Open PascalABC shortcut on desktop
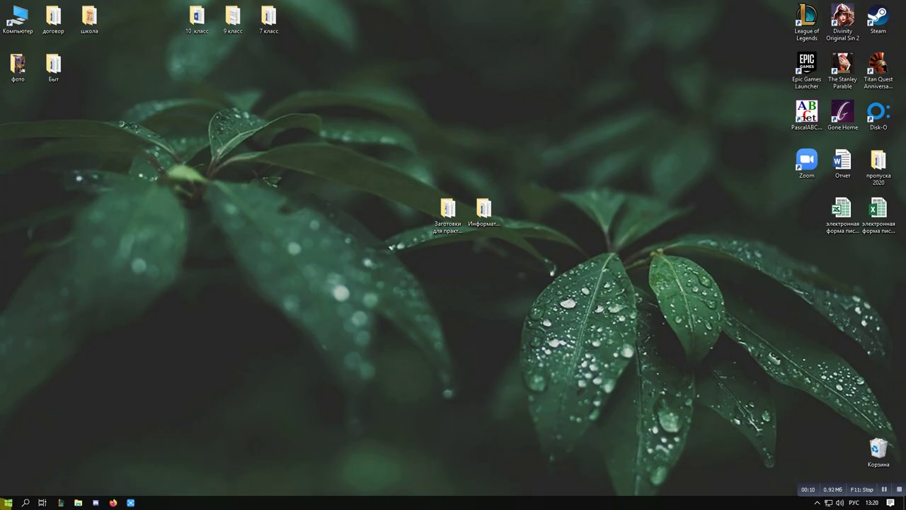The width and height of the screenshot is (906, 510). coord(806,115)
